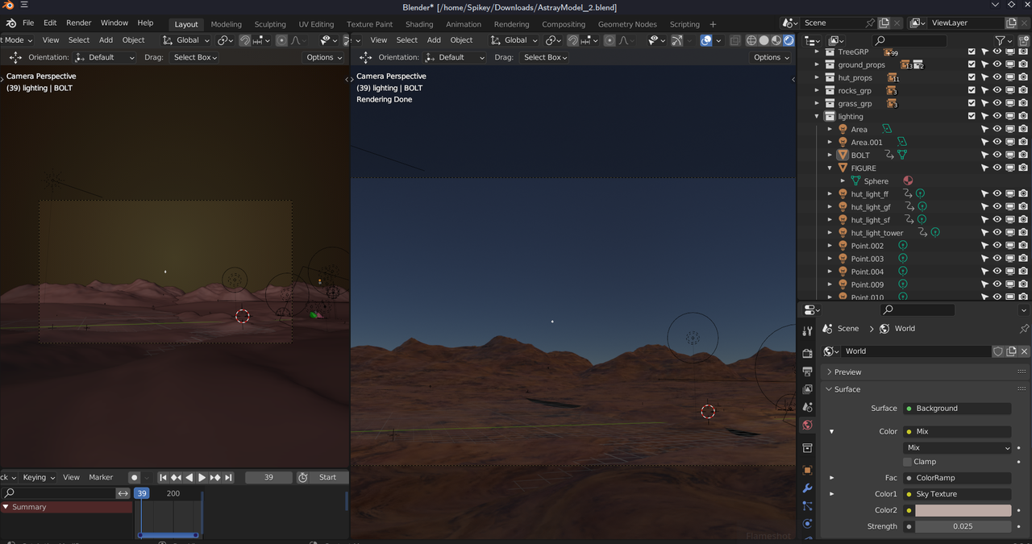Viewport: 1032px width, 544px height.
Task: Open the Render properties tab icon
Action: [x=807, y=353]
